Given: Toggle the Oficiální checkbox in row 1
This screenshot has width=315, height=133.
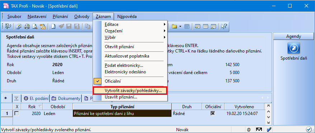Looking at the screenshot, I should tap(212, 114).
